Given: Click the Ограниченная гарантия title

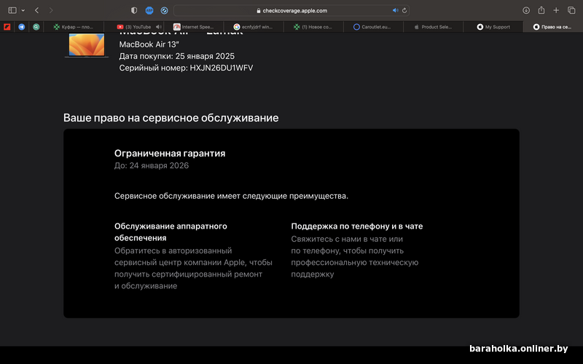Looking at the screenshot, I should click(170, 154).
